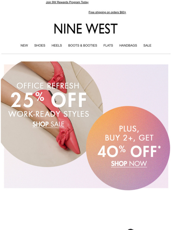Select SHOES in the navigation bar
This screenshot has width=172, height=230.
coord(40,45)
